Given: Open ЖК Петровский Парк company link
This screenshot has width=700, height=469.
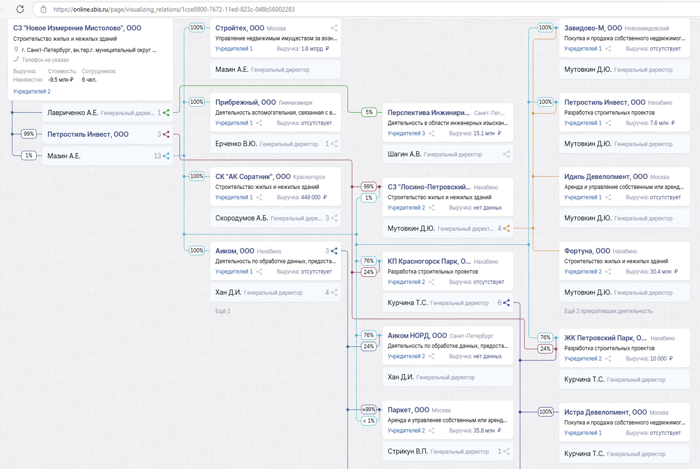Looking at the screenshot, I should tap(605, 338).
